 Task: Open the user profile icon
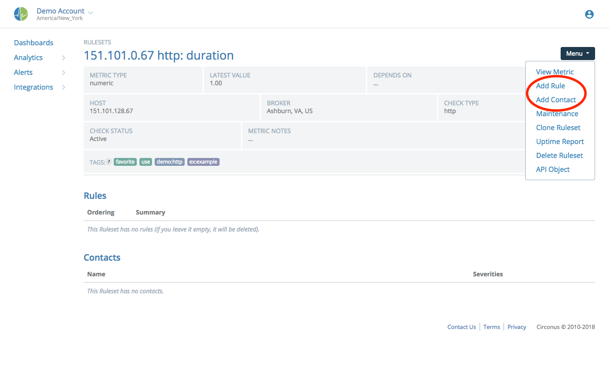coord(589,14)
